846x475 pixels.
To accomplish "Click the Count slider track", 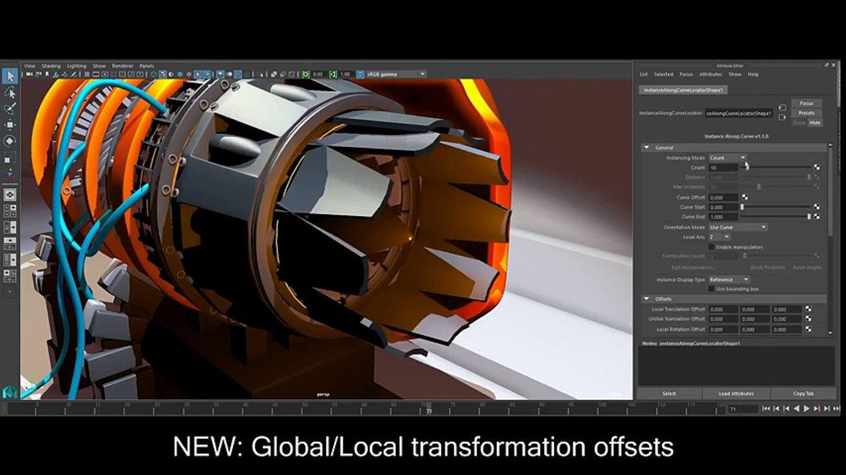I will (776, 168).
